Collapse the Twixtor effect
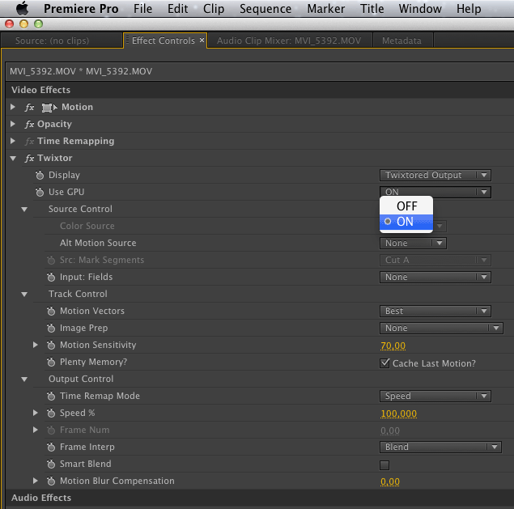The height and width of the screenshot is (509, 514). click(13, 159)
